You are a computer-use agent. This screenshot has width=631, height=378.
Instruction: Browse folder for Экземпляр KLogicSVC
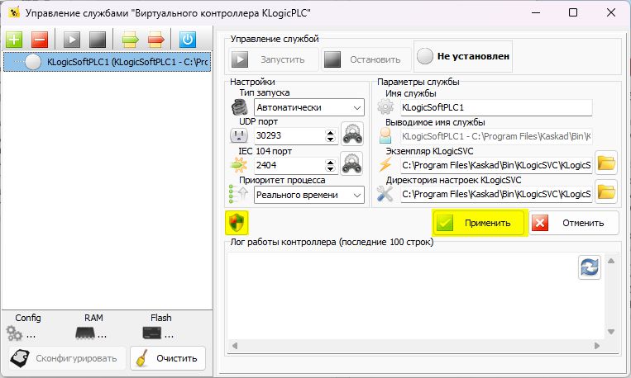coord(606,163)
